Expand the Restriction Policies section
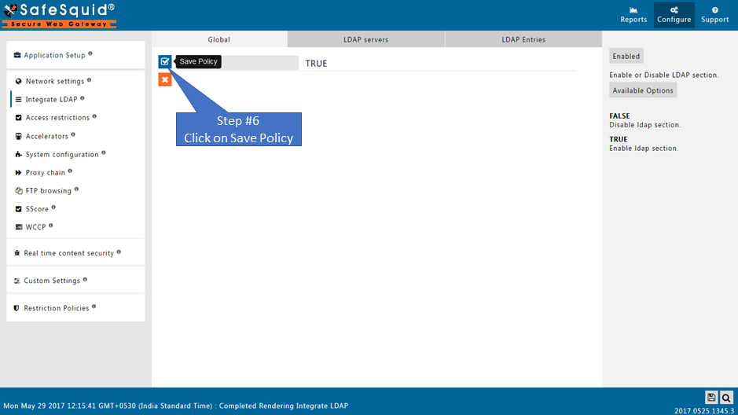This screenshot has width=738, height=415. coord(56,308)
